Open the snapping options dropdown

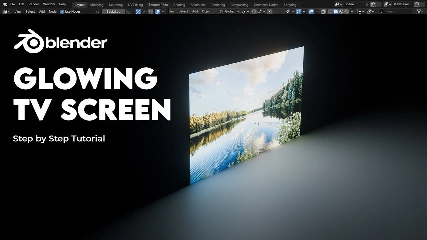click(261, 11)
